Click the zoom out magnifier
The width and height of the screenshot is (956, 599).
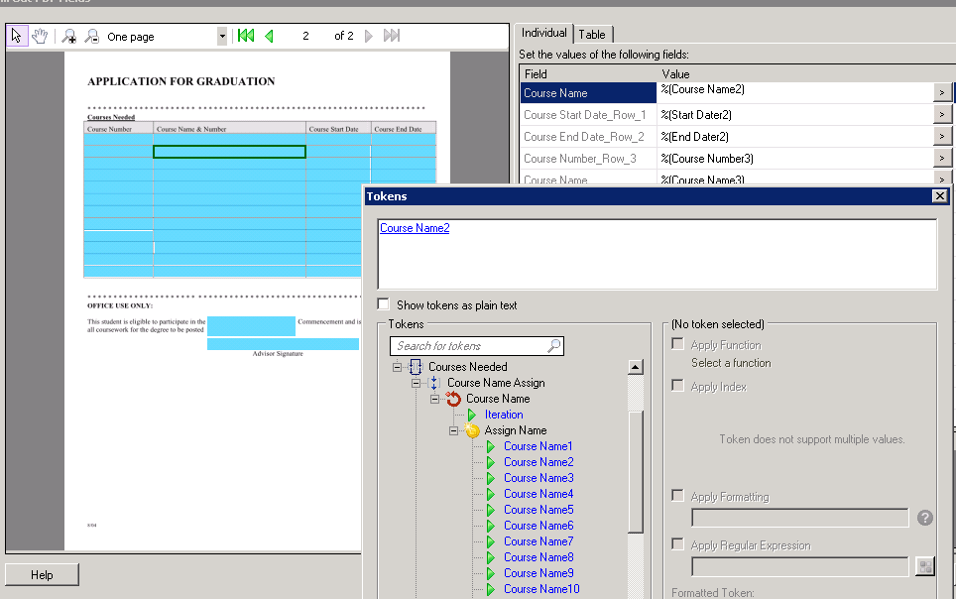92,36
